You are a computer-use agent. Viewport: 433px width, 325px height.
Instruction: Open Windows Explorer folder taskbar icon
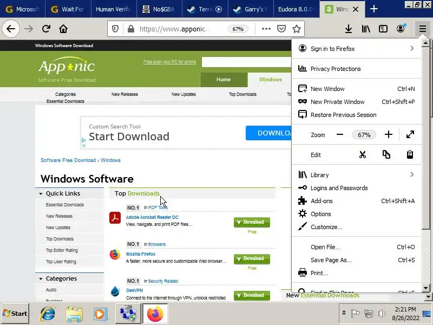(x=74, y=314)
